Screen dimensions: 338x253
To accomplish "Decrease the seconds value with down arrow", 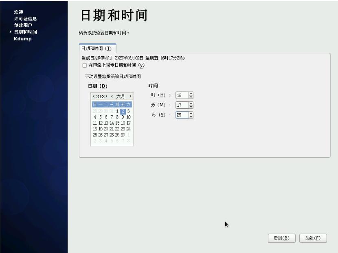I will click(x=190, y=117).
